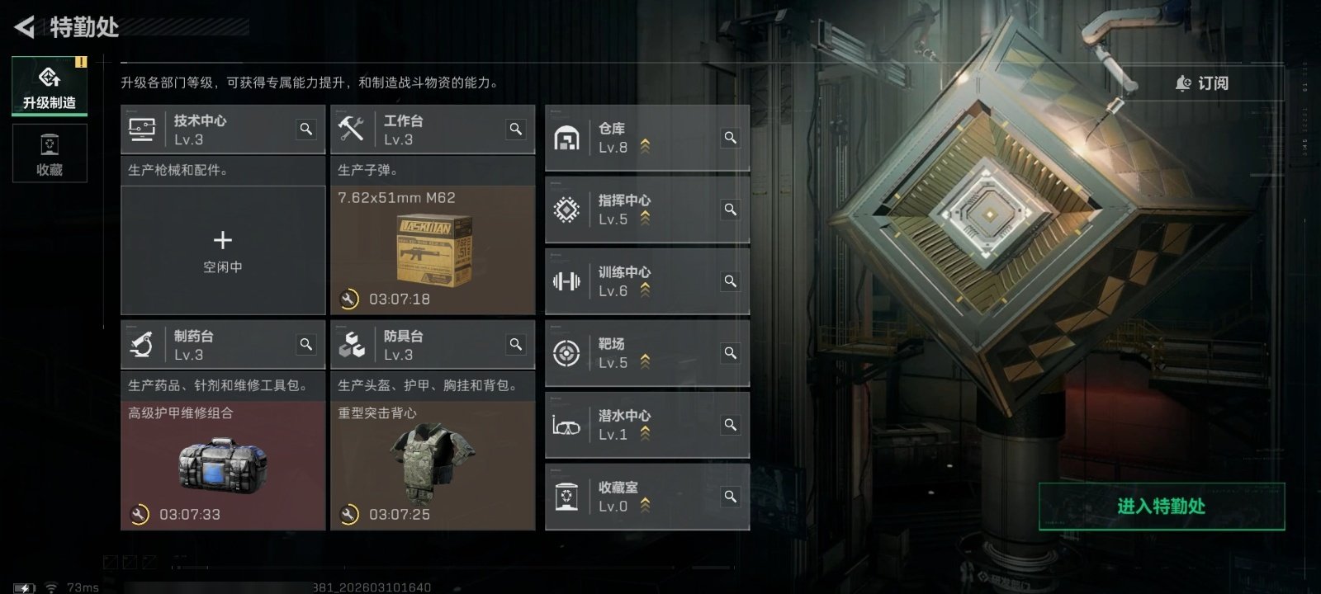Viewport: 1321px width, 594px height.
Task: Click the 训练中心 dumbbell icon
Action: click(x=566, y=281)
